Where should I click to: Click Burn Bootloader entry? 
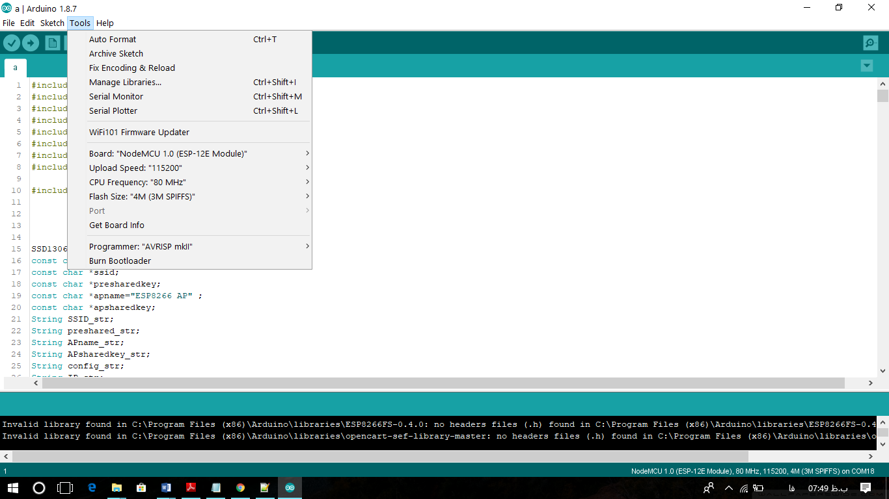click(x=189, y=261)
